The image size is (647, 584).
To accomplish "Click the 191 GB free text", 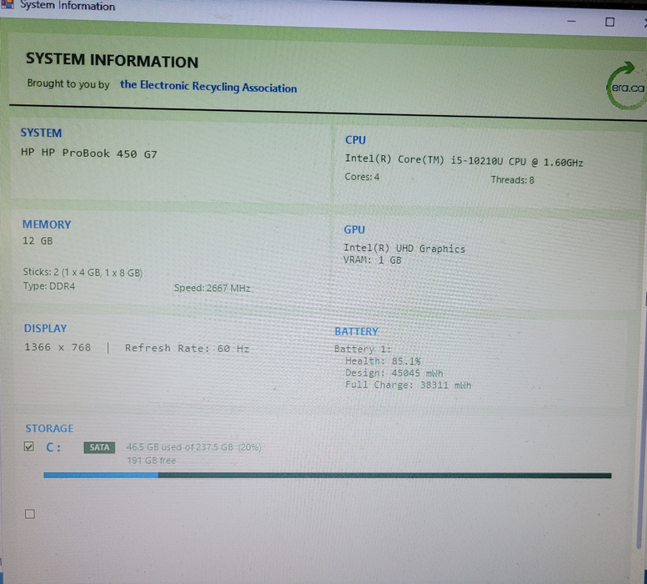I will 151,460.
